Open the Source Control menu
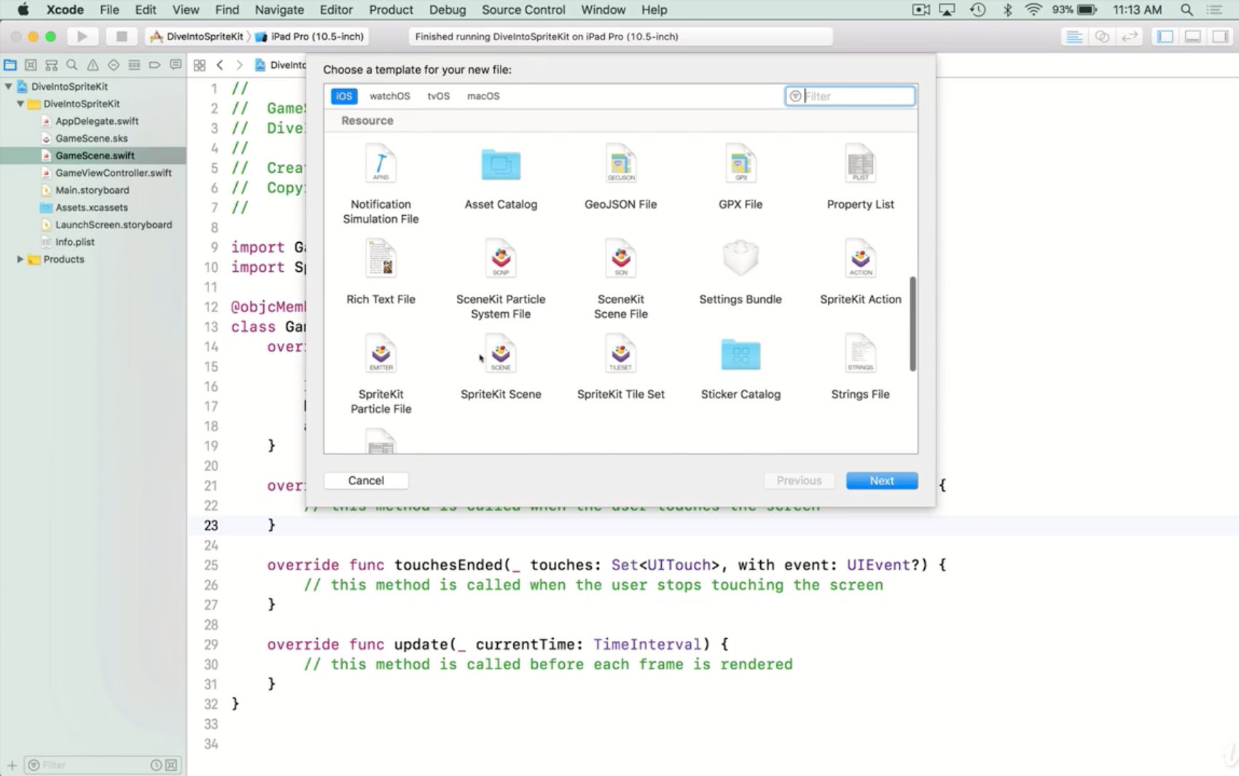1239x776 pixels. coord(523,9)
